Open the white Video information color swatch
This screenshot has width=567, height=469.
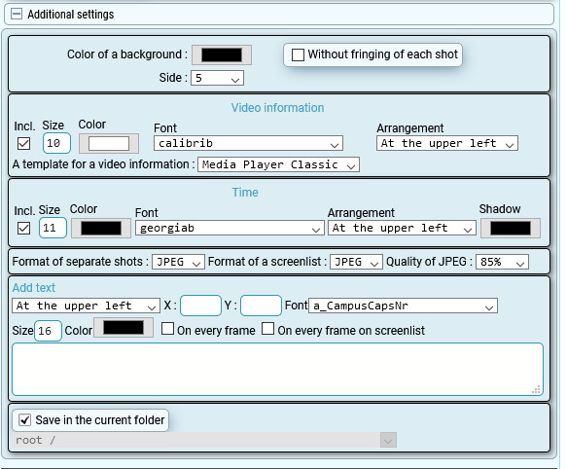point(109,143)
